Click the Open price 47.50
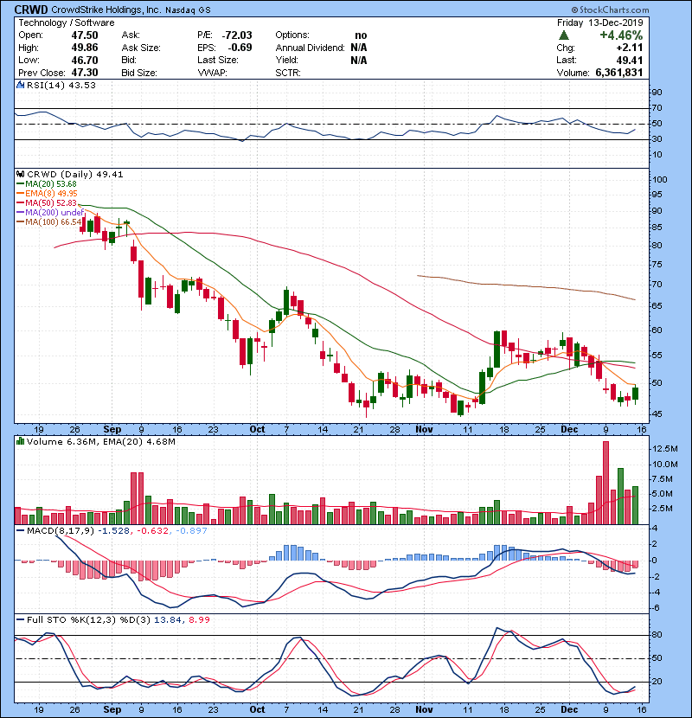This screenshot has height=718, width=692. [x=85, y=35]
